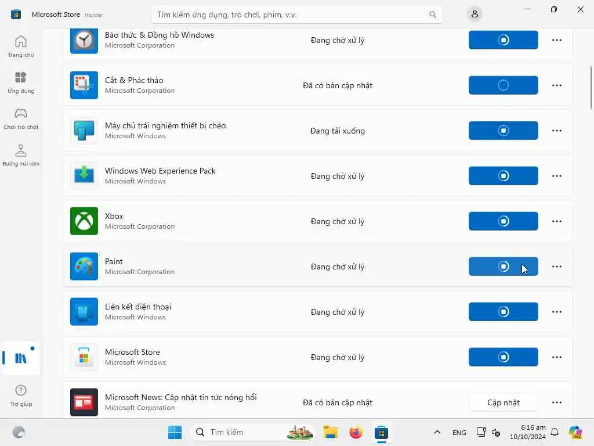Viewport: 594px width, 446px height.
Task: Open the Đường mái vòm arcade section
Action: point(21,155)
